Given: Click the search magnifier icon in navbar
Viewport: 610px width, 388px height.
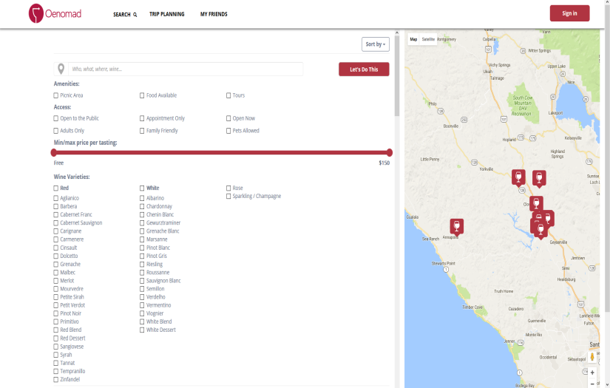Looking at the screenshot, I should [x=135, y=15].
